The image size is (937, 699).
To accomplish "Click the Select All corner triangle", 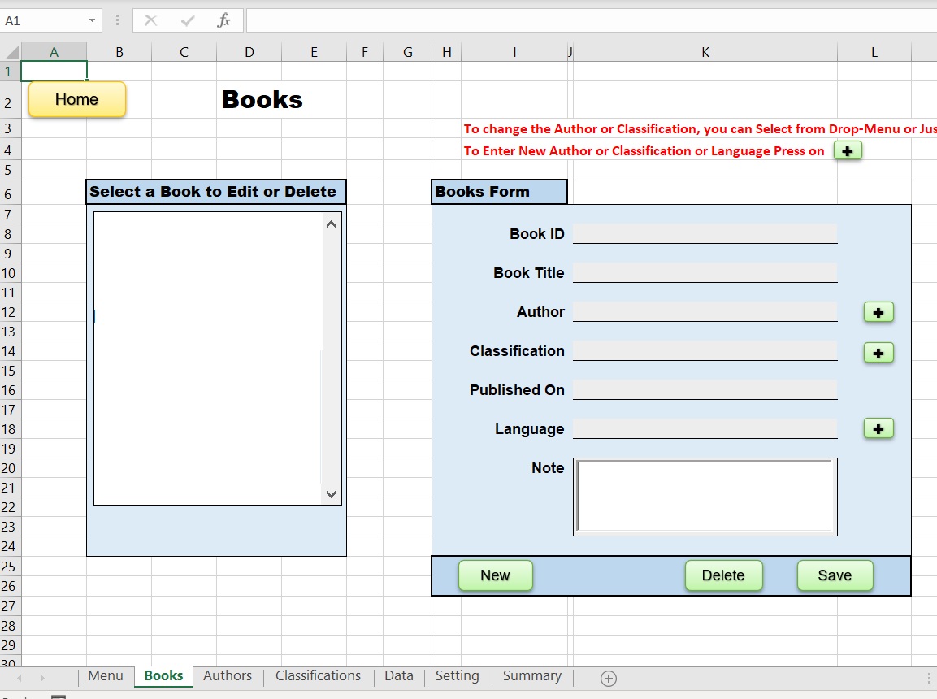I will [x=11, y=52].
